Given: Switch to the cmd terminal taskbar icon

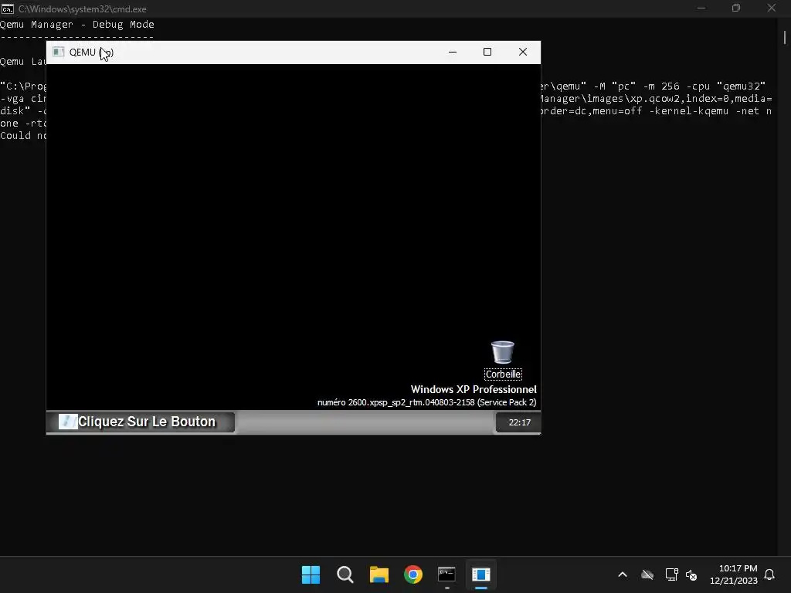Looking at the screenshot, I should (x=447, y=574).
